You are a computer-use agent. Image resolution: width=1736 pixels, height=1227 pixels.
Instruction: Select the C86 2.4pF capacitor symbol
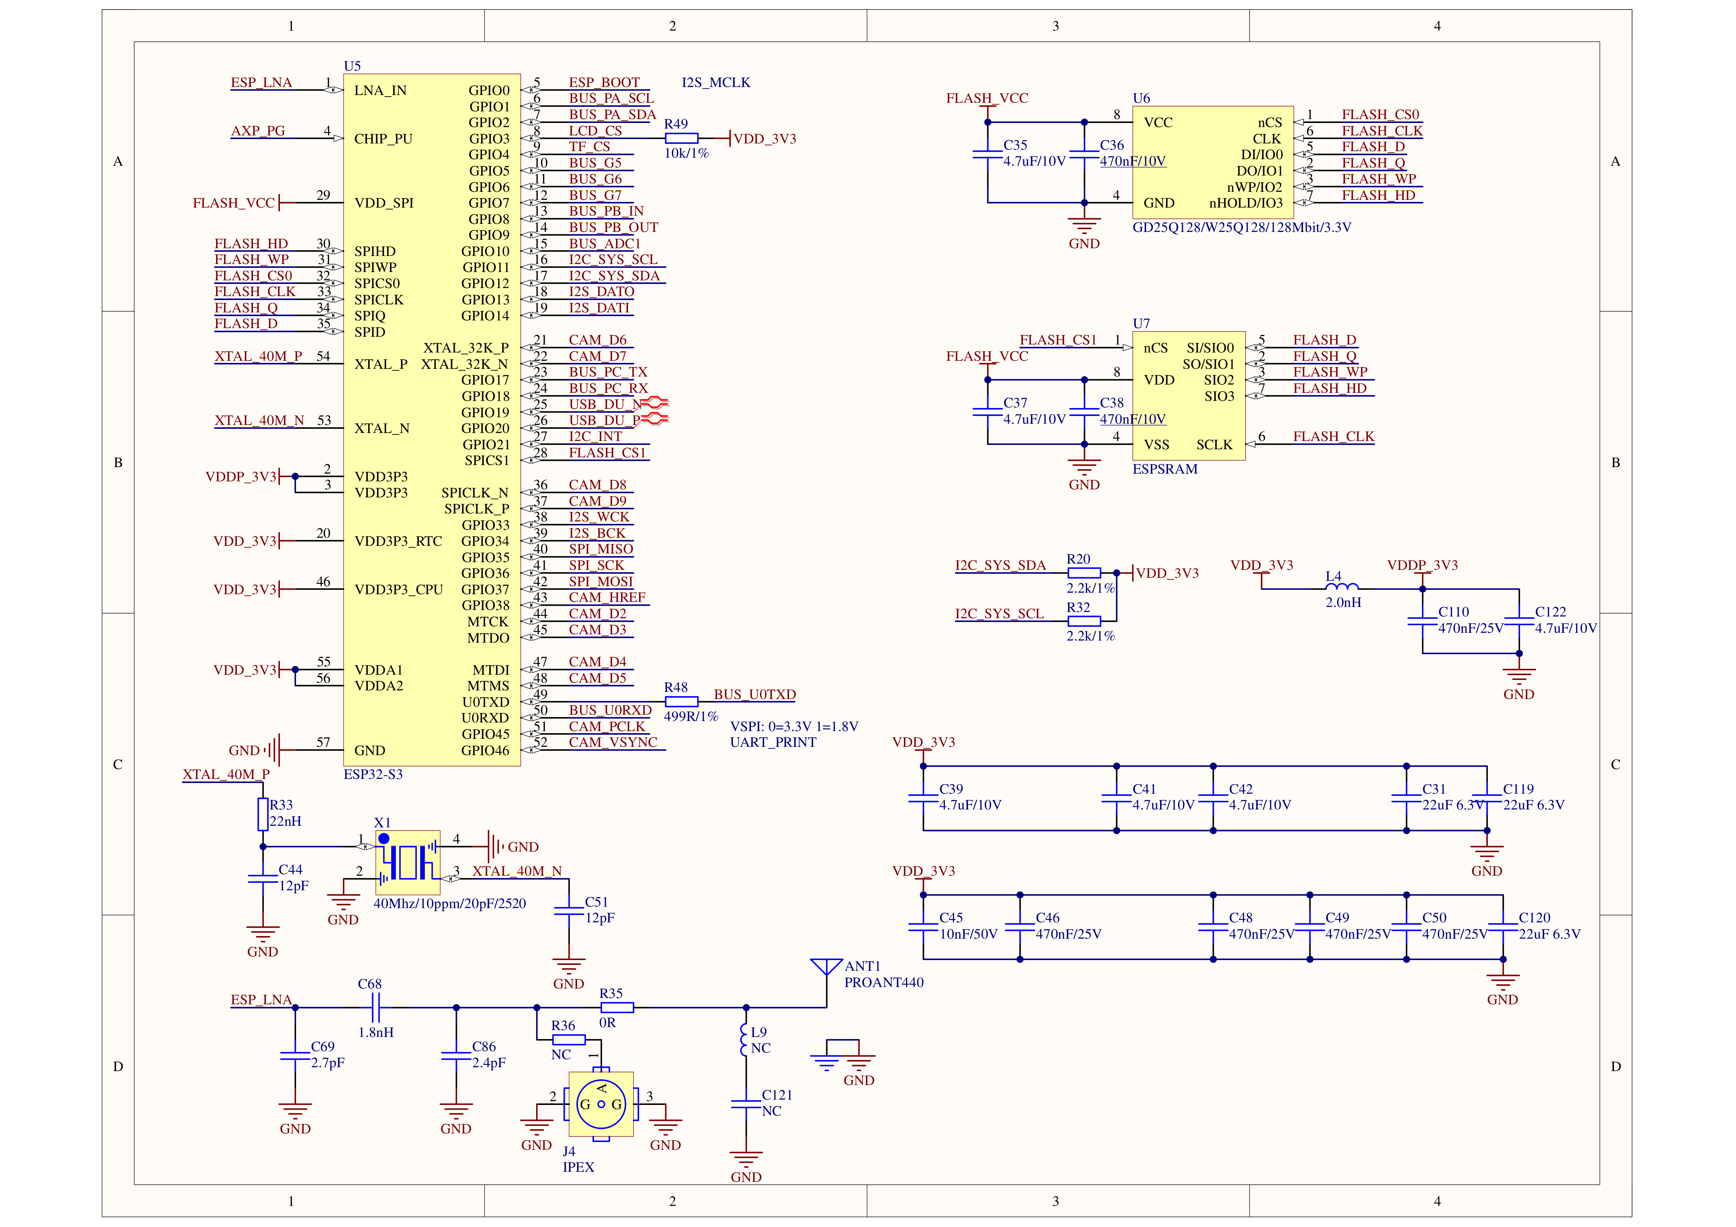(x=456, y=1056)
